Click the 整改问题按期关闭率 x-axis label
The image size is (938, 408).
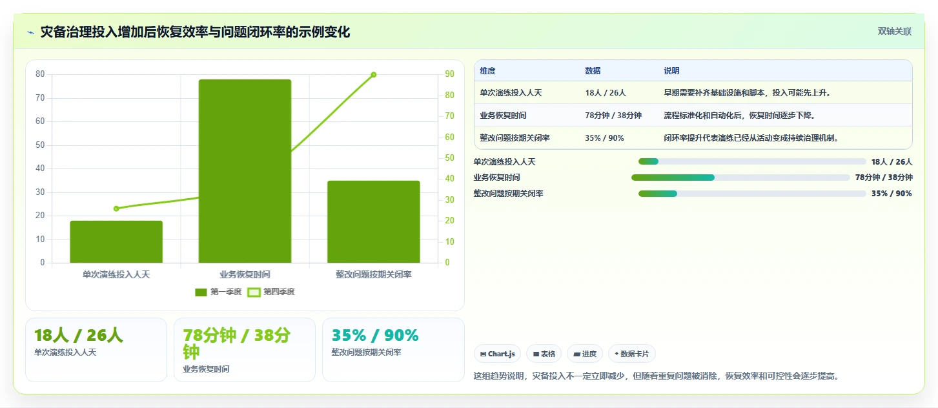tap(373, 274)
